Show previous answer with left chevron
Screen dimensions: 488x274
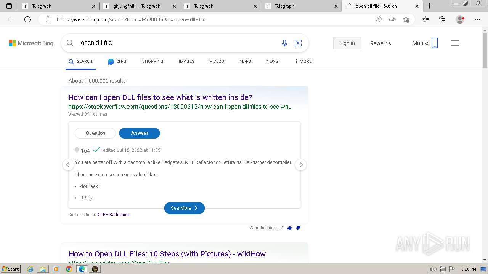click(68, 165)
